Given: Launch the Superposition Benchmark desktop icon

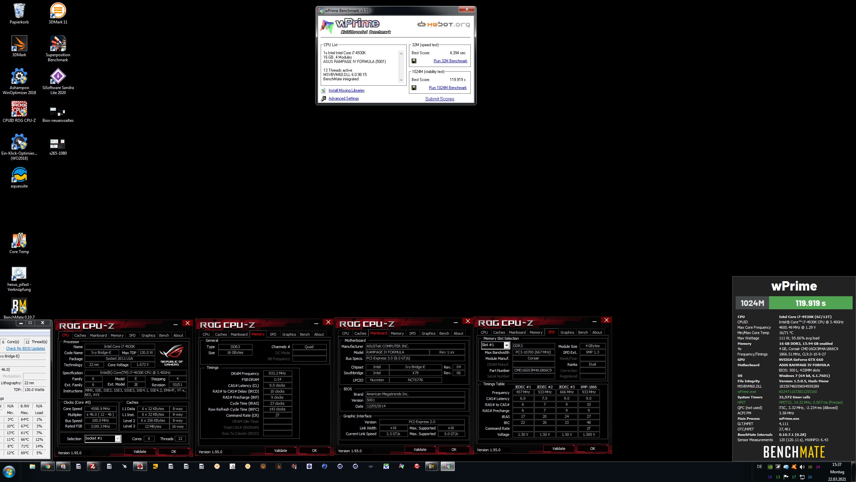Looking at the screenshot, I should coord(58,49).
